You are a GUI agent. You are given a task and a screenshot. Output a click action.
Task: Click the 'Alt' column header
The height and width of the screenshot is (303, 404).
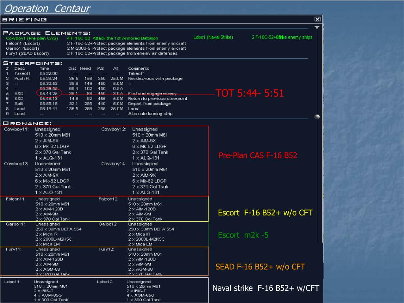point(116,68)
